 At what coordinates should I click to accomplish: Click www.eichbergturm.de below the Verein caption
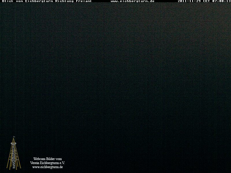coord(48,167)
